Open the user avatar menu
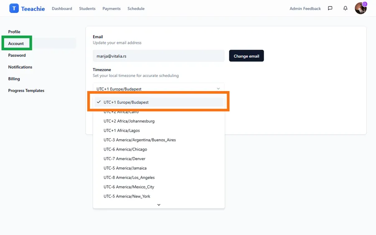Screen dimensions: 376x235 click(x=360, y=8)
